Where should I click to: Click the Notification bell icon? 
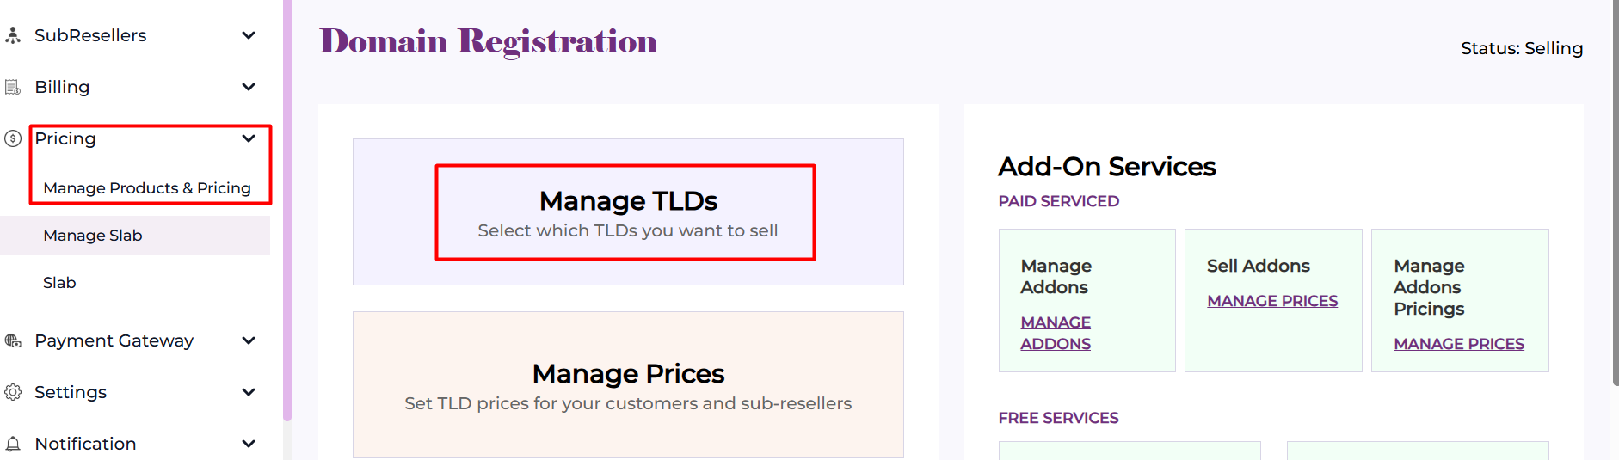(x=13, y=444)
